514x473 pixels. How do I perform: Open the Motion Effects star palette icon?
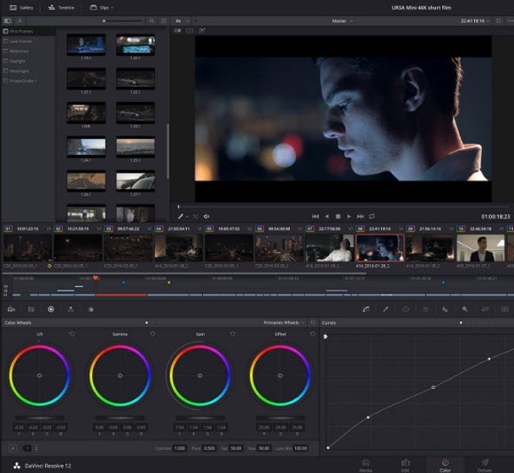coord(91,309)
